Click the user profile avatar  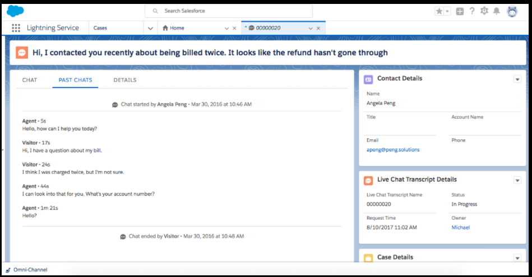click(512, 11)
